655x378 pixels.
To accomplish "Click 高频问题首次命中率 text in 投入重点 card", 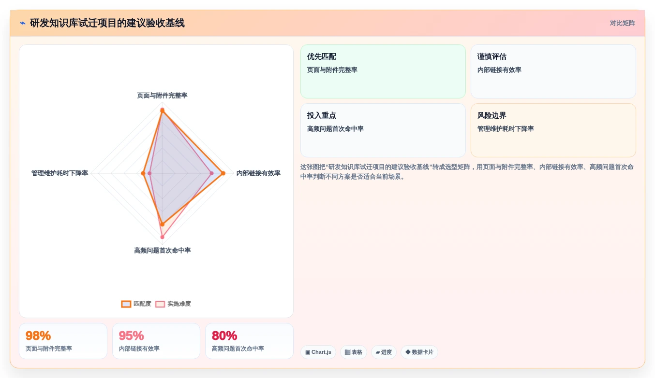I will pyautogui.click(x=335, y=129).
